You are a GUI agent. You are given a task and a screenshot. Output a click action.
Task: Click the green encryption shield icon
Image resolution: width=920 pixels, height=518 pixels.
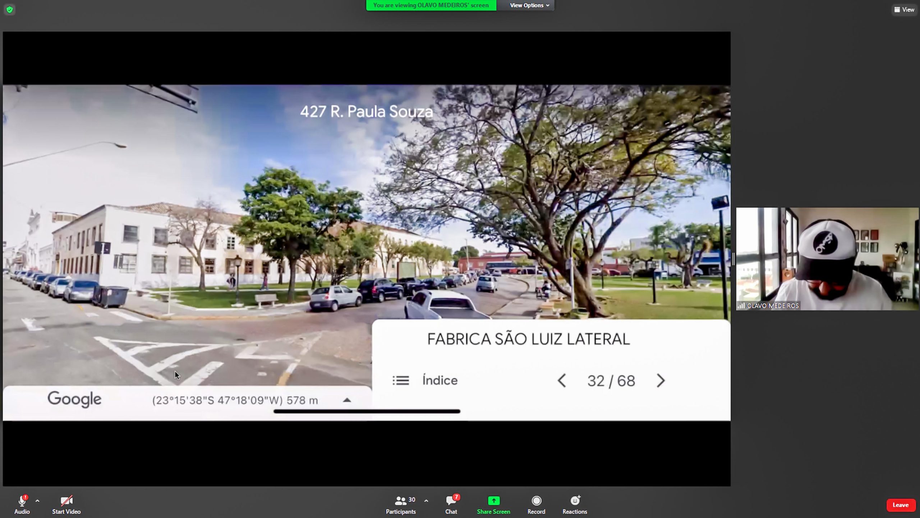pyautogui.click(x=10, y=10)
